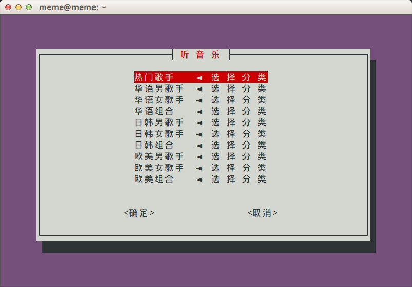Screen dimensions: 412x287
Task: Minimize the terminal with the yellow button
Action: (18, 7)
